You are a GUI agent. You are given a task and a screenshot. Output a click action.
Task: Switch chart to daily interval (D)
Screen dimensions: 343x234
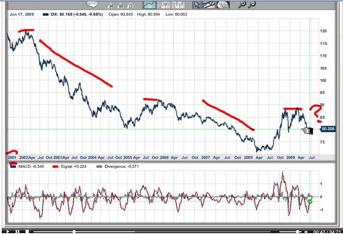click(x=130, y=5)
